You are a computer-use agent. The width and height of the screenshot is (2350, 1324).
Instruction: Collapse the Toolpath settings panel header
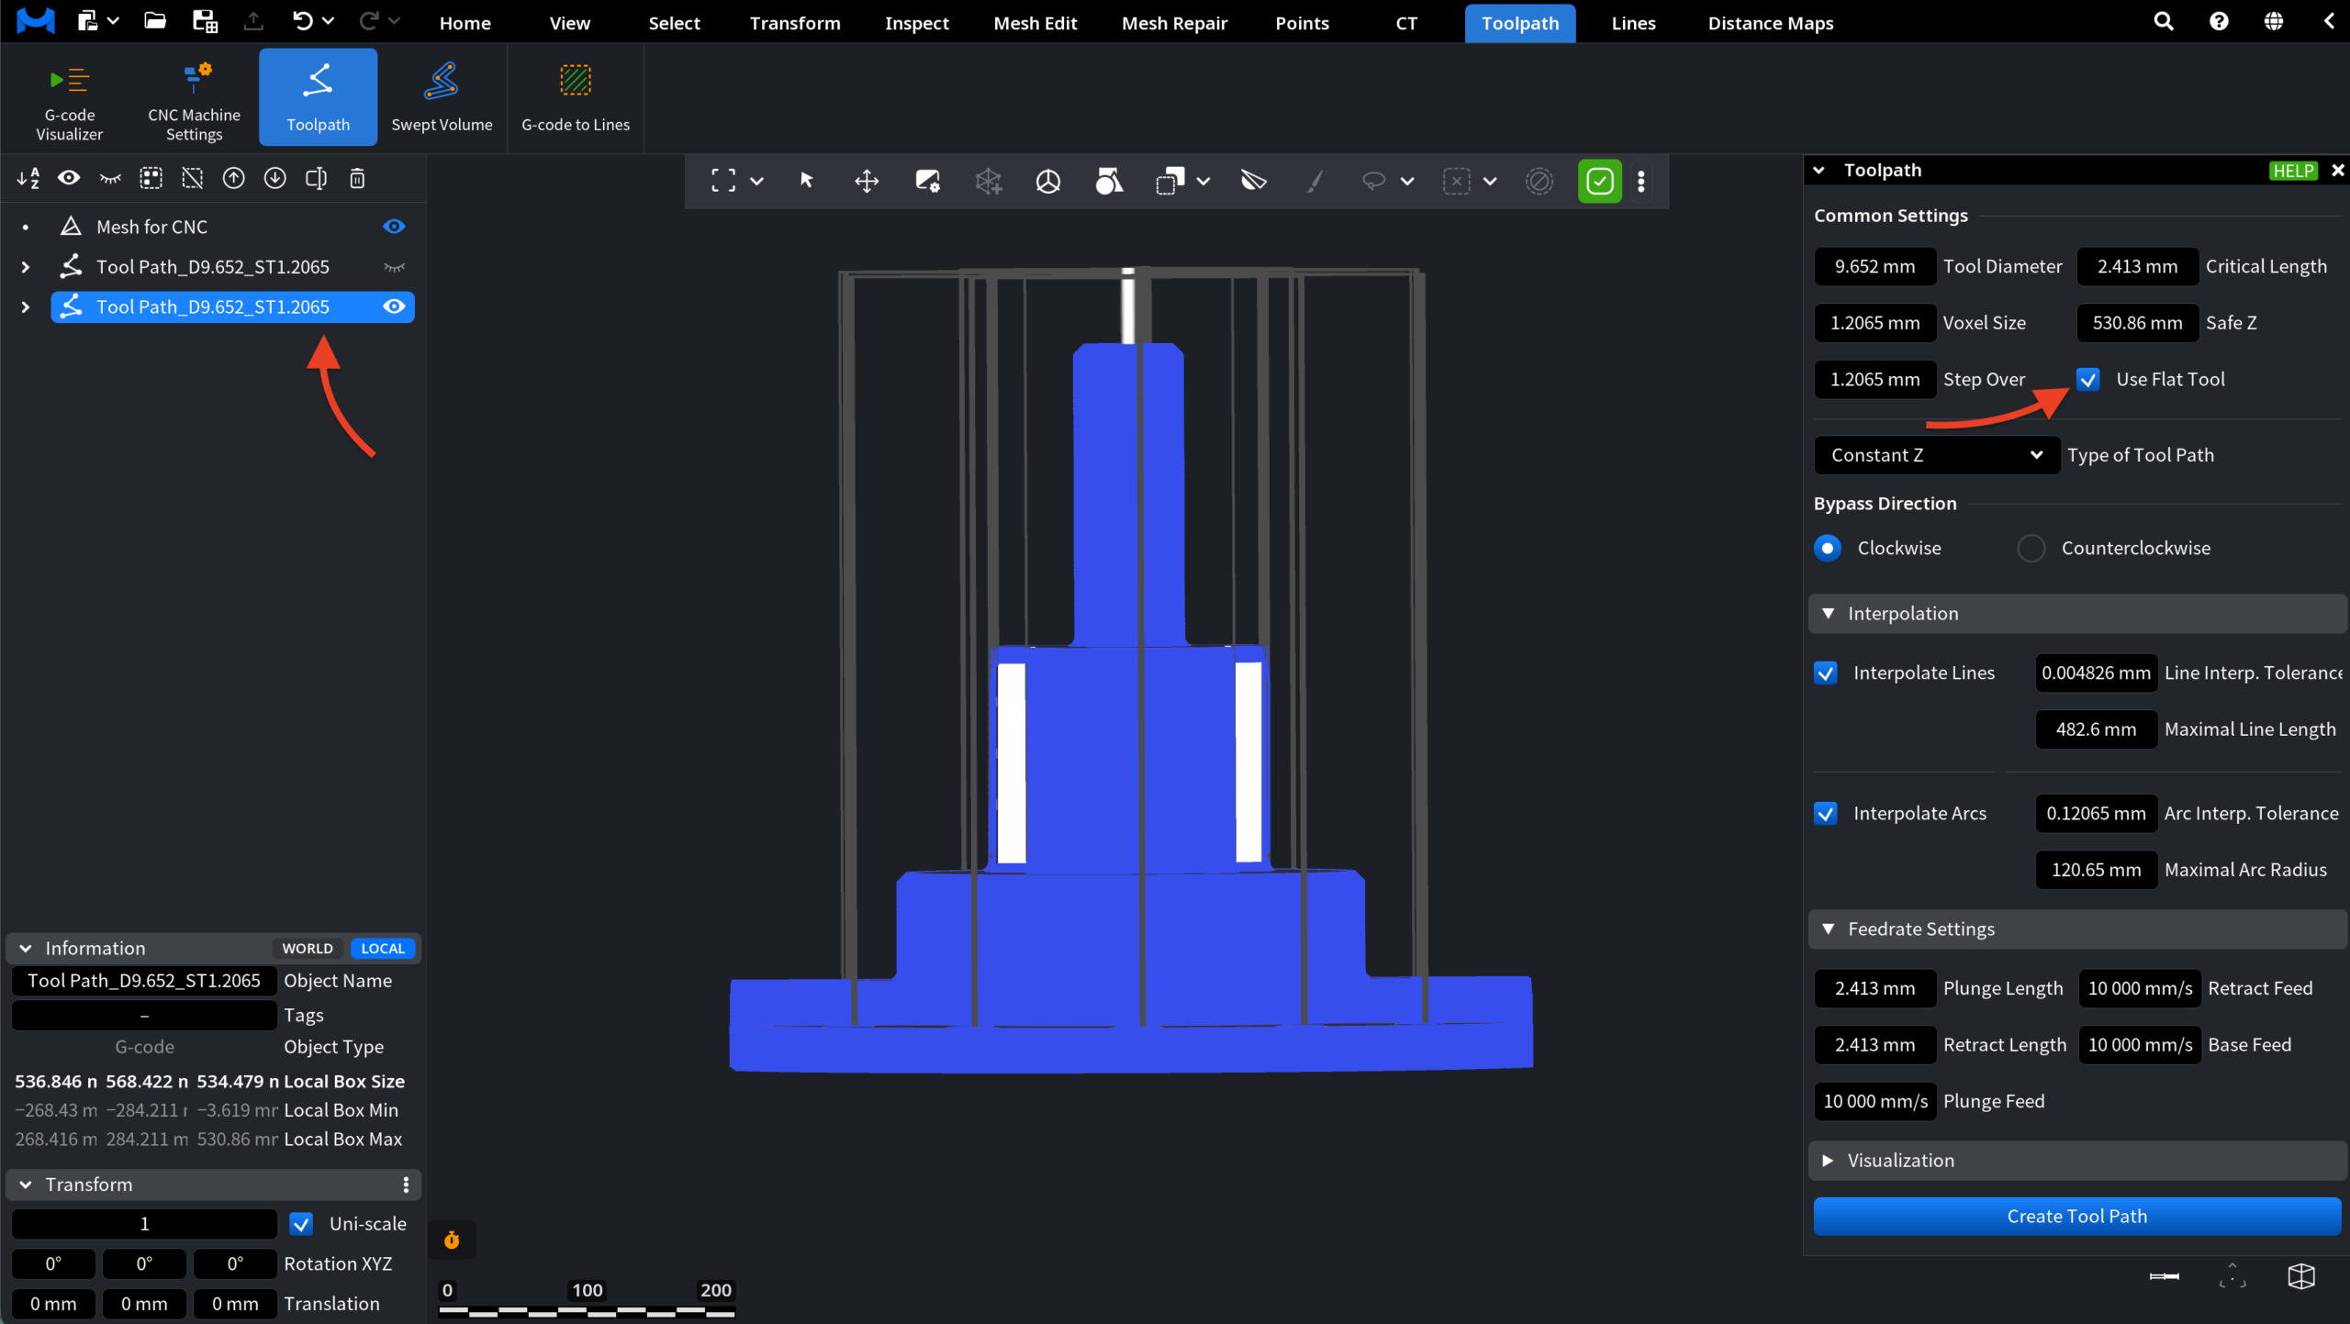[1818, 171]
